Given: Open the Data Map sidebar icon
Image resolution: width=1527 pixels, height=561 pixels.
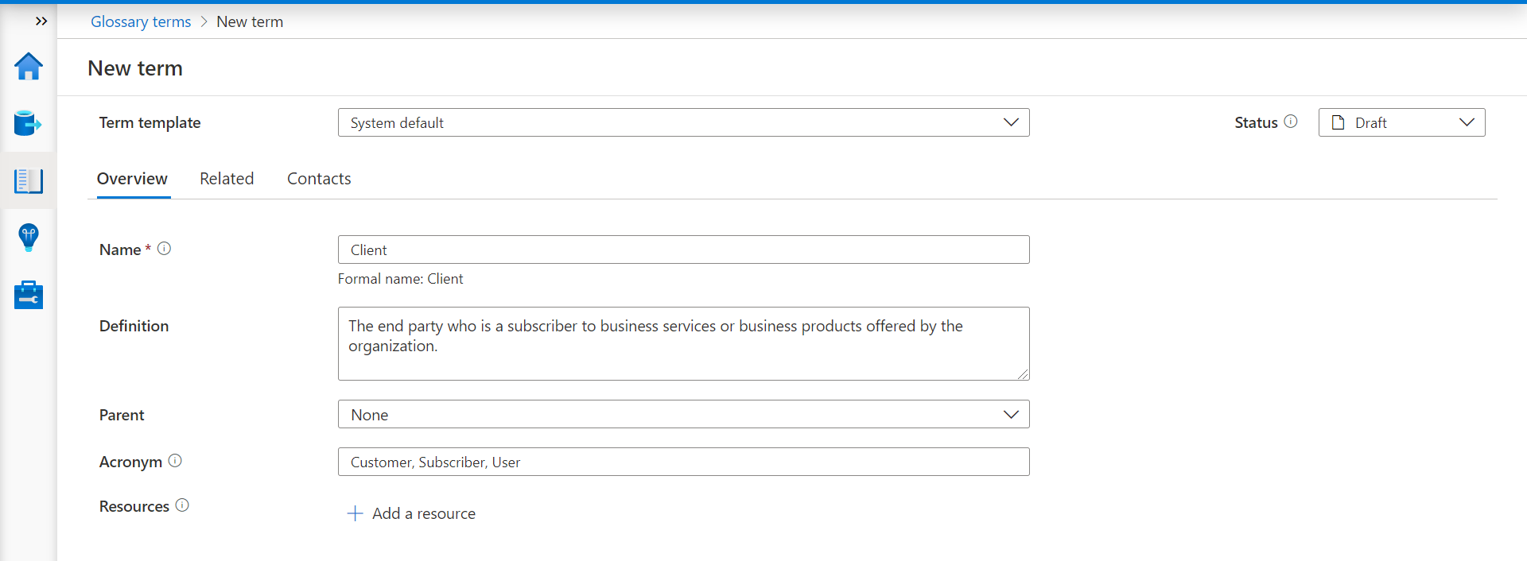Looking at the screenshot, I should coord(28,124).
